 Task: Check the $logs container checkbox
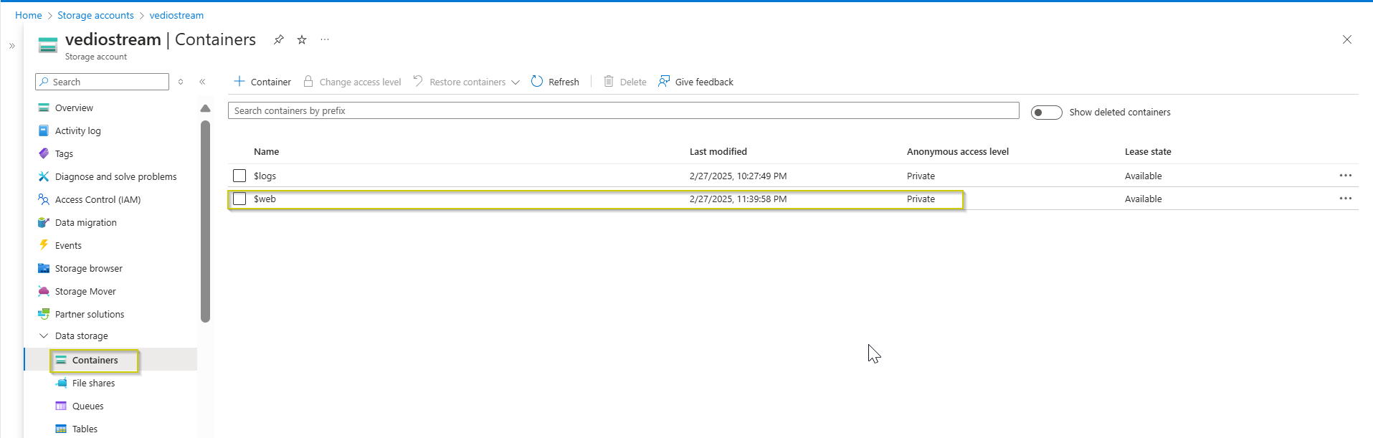coord(239,176)
